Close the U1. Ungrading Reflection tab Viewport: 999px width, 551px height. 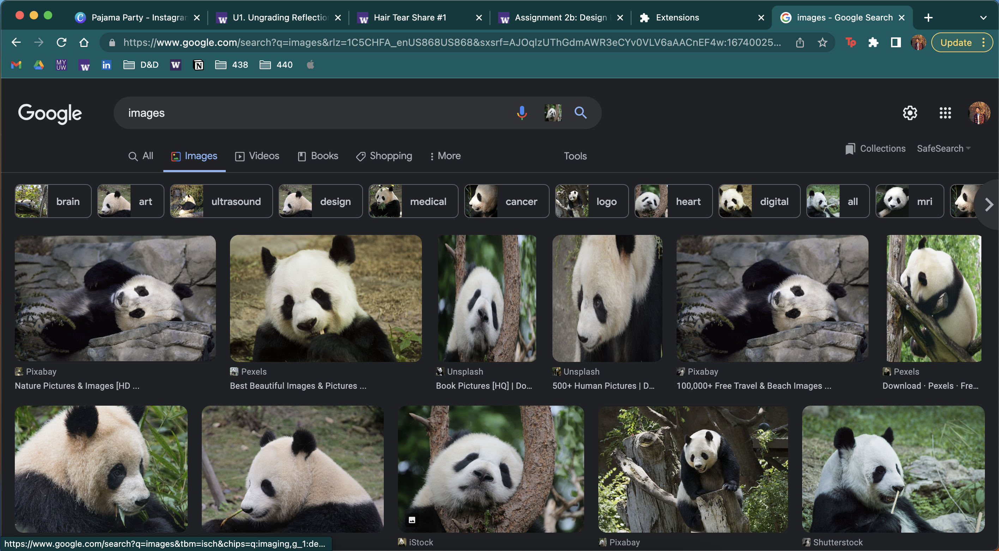click(x=338, y=17)
